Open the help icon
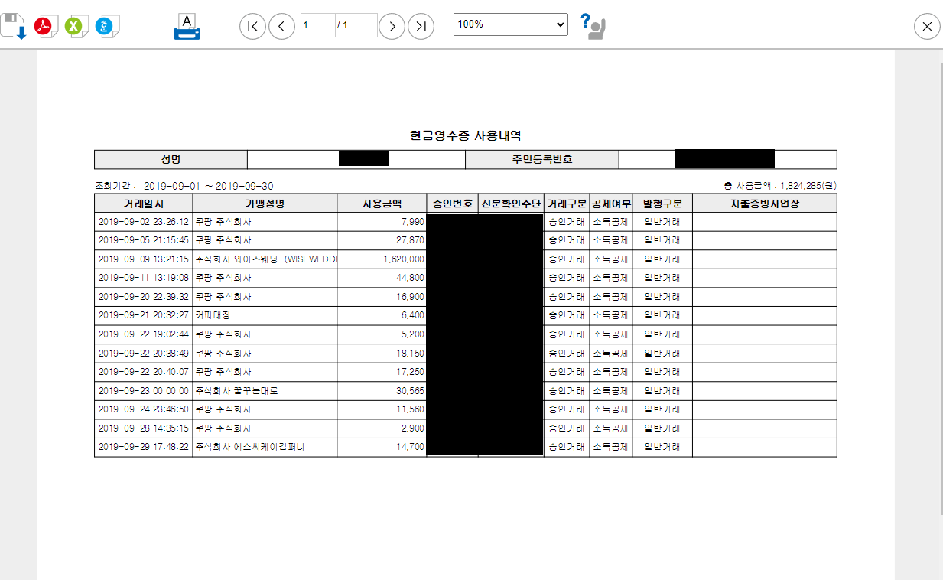This screenshot has width=943, height=580. pyautogui.click(x=593, y=25)
